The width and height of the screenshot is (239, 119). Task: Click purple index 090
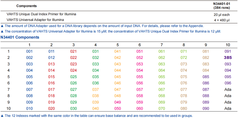coord(206,108)
